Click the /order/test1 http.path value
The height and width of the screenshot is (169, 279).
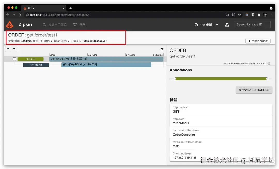tap(181, 123)
